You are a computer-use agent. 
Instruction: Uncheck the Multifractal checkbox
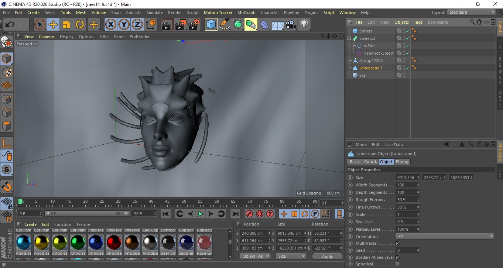(397, 243)
